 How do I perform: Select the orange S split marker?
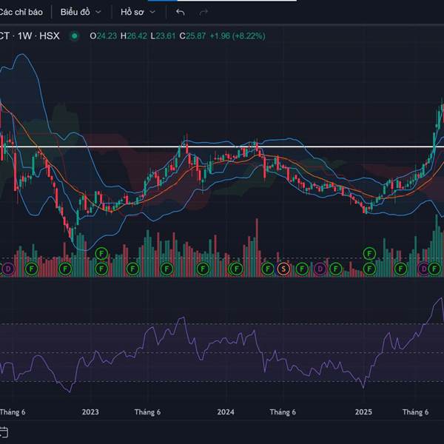coord(283,268)
